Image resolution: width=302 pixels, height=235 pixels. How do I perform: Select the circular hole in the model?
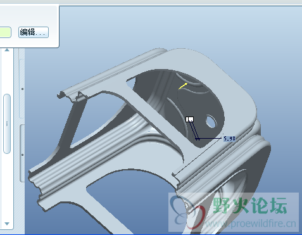click(211, 122)
